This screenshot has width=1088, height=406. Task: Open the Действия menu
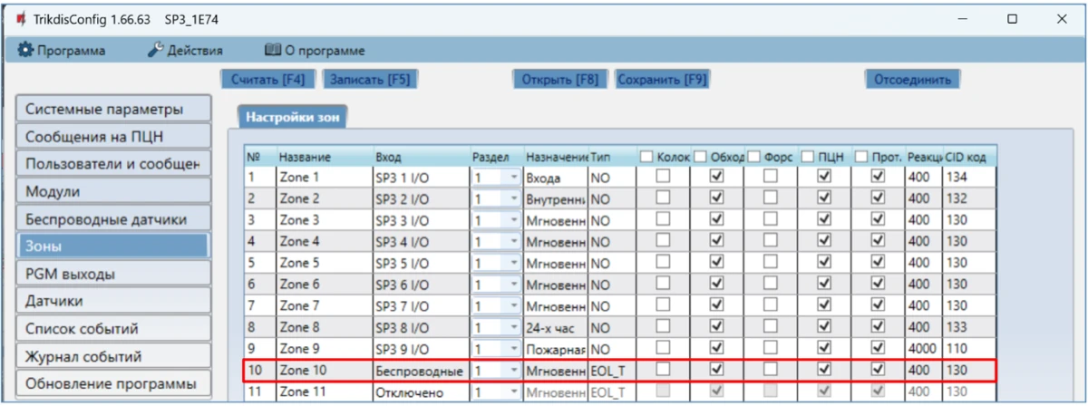[185, 51]
